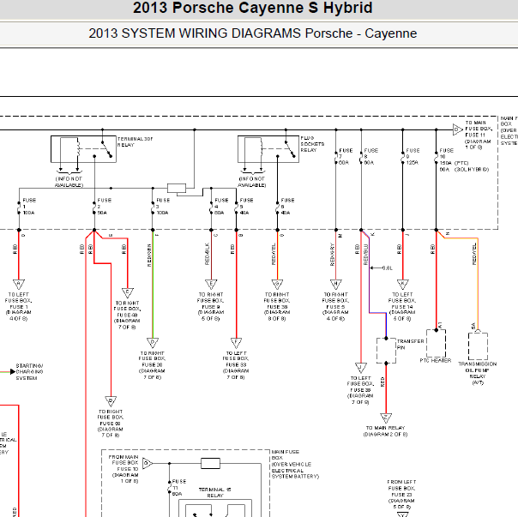Select the Terminal 30F relay symbol box
This screenshot has width=518, height=517.
tap(83, 149)
